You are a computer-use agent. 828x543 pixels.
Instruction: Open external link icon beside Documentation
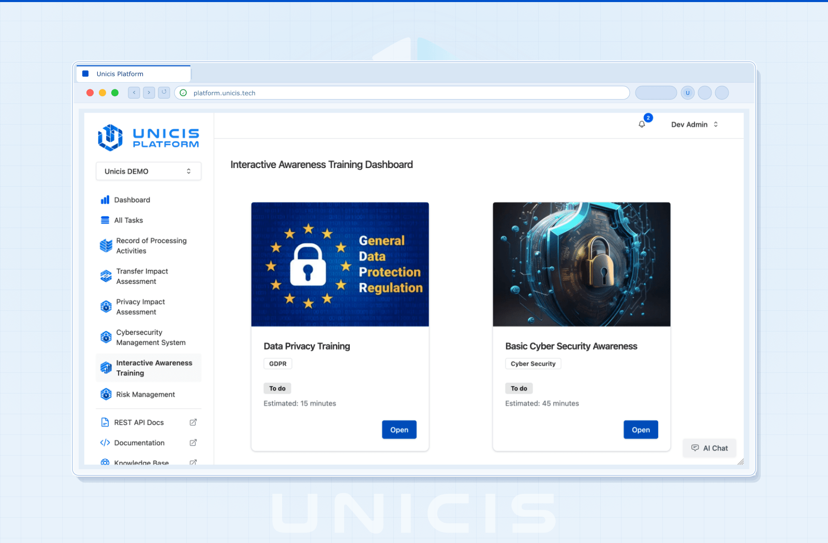coord(193,443)
